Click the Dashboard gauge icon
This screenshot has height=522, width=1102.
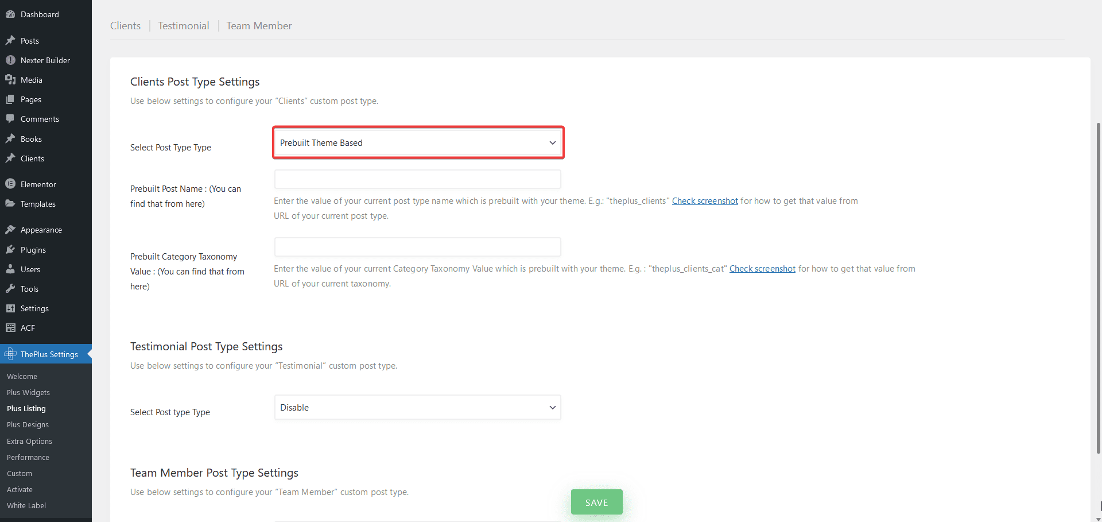[x=10, y=14]
